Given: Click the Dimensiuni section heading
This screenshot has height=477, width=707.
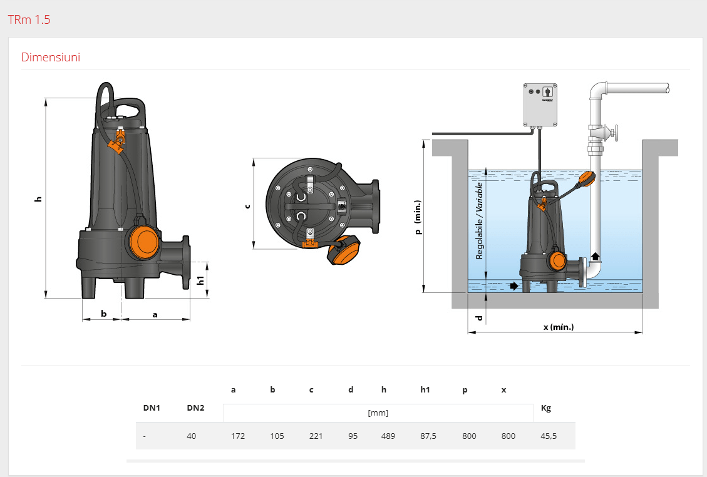Looking at the screenshot, I should [51, 58].
